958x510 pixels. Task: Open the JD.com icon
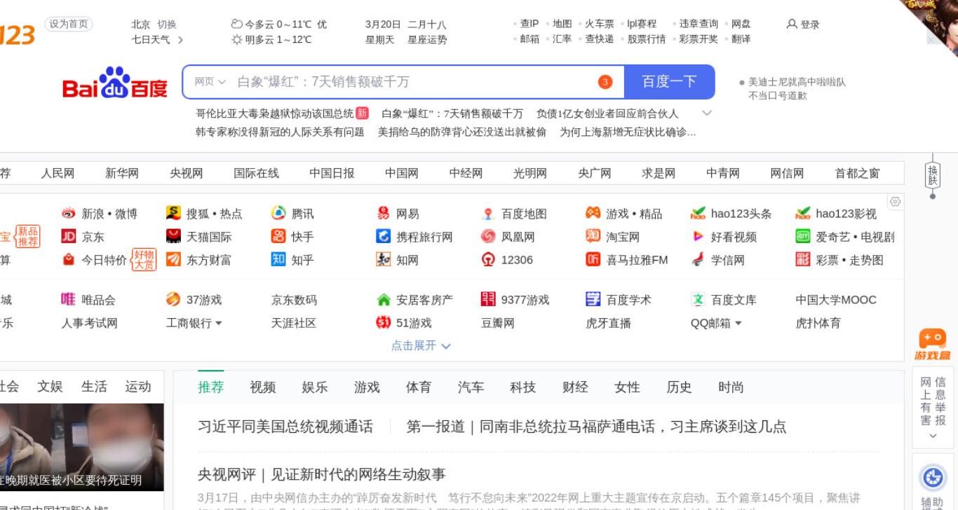pos(68,237)
